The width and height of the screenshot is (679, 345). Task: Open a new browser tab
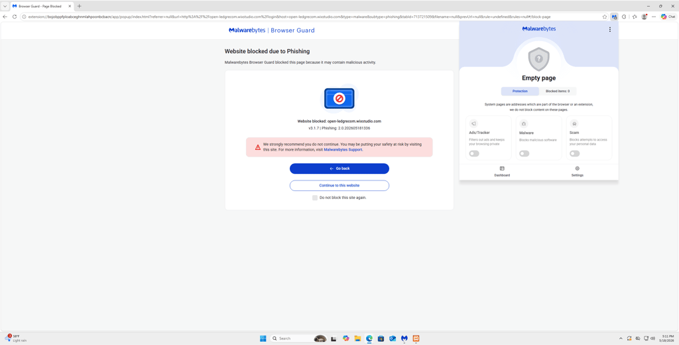pos(80,6)
